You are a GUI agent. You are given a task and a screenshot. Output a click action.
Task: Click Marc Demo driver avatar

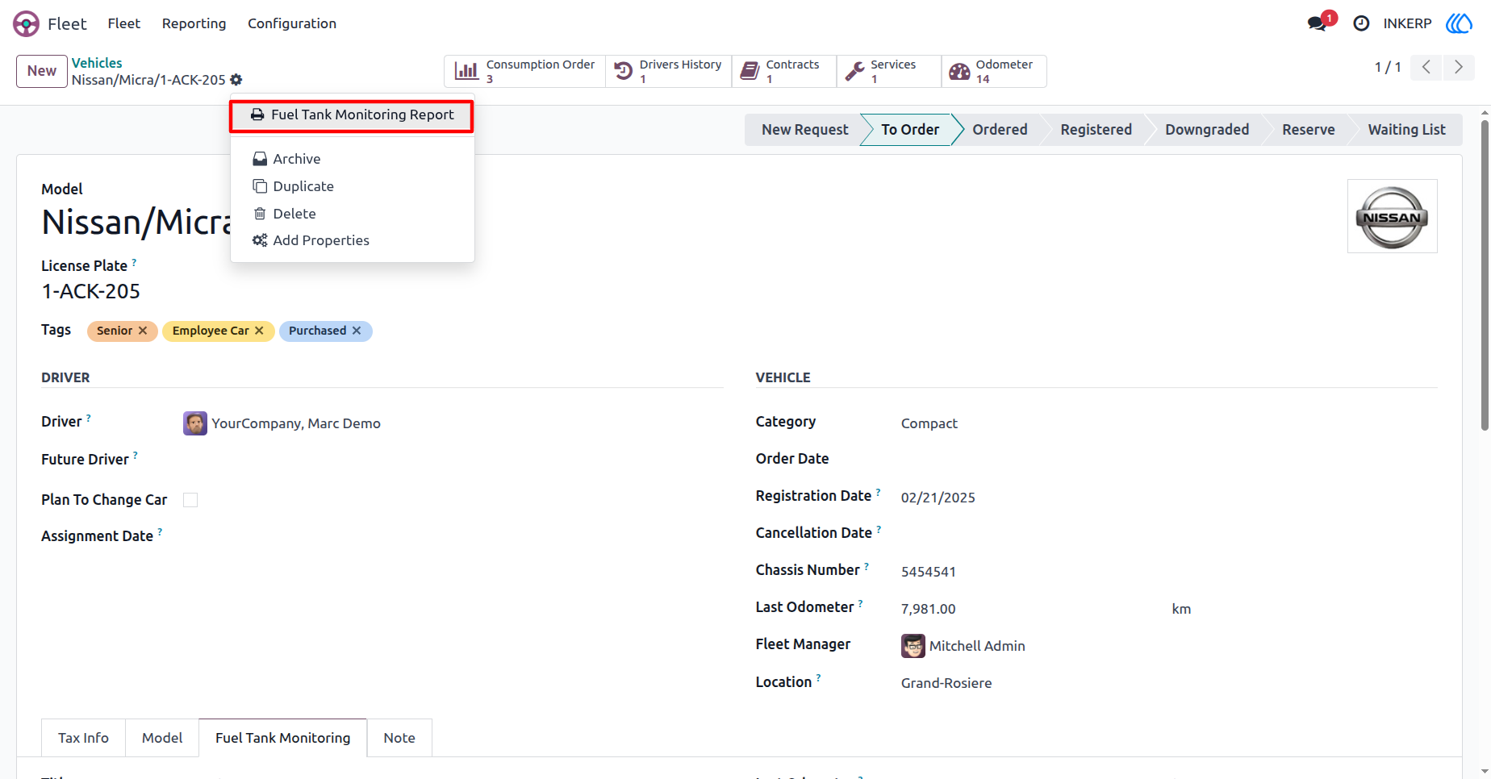(195, 423)
